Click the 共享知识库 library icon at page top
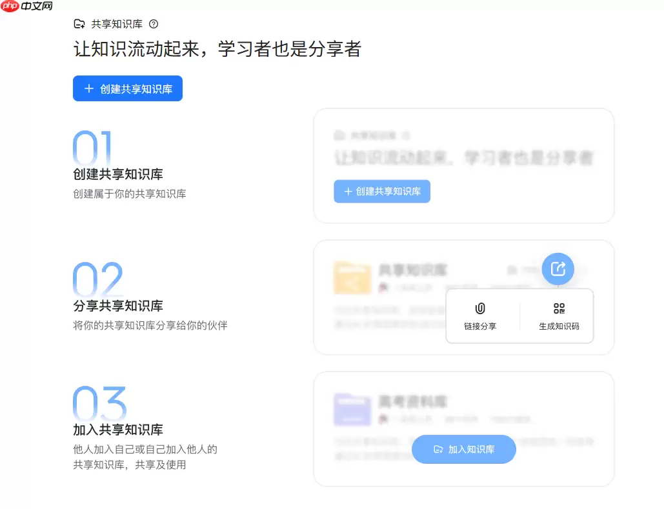Image resolution: width=664 pixels, height=509 pixels. coord(79,23)
